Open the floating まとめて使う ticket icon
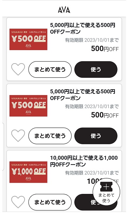 point(106,192)
